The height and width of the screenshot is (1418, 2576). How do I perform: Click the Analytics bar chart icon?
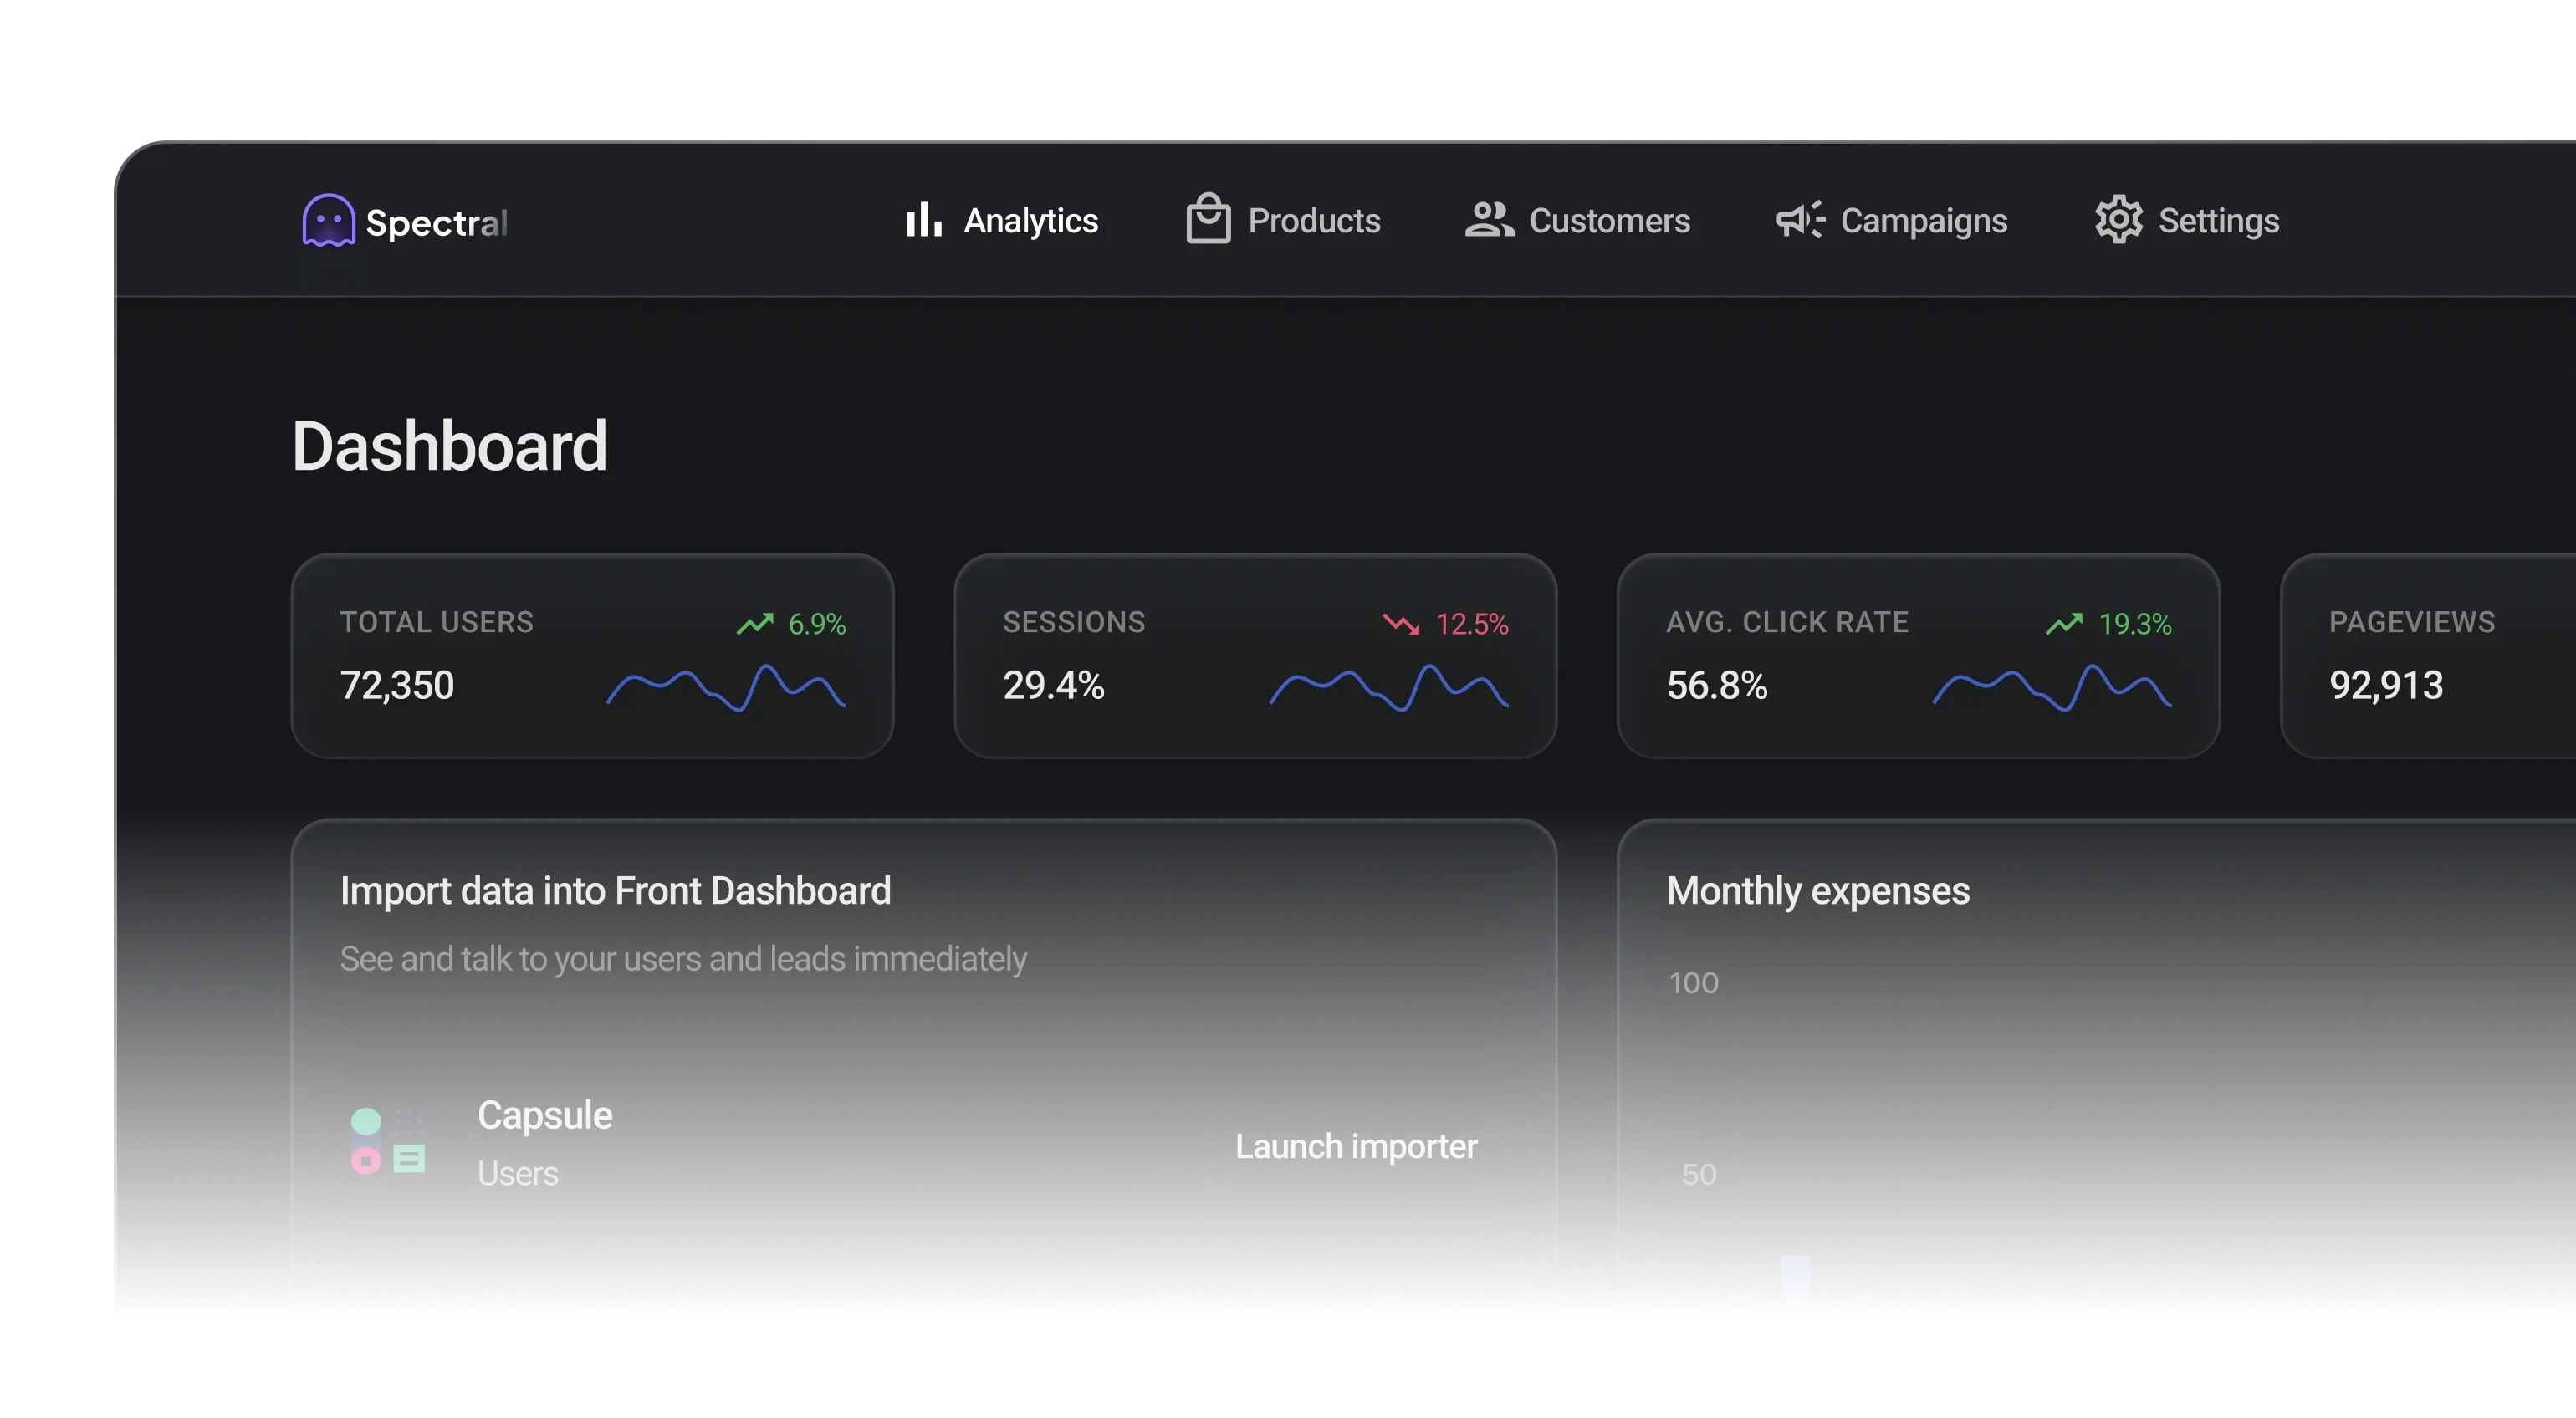click(x=923, y=220)
